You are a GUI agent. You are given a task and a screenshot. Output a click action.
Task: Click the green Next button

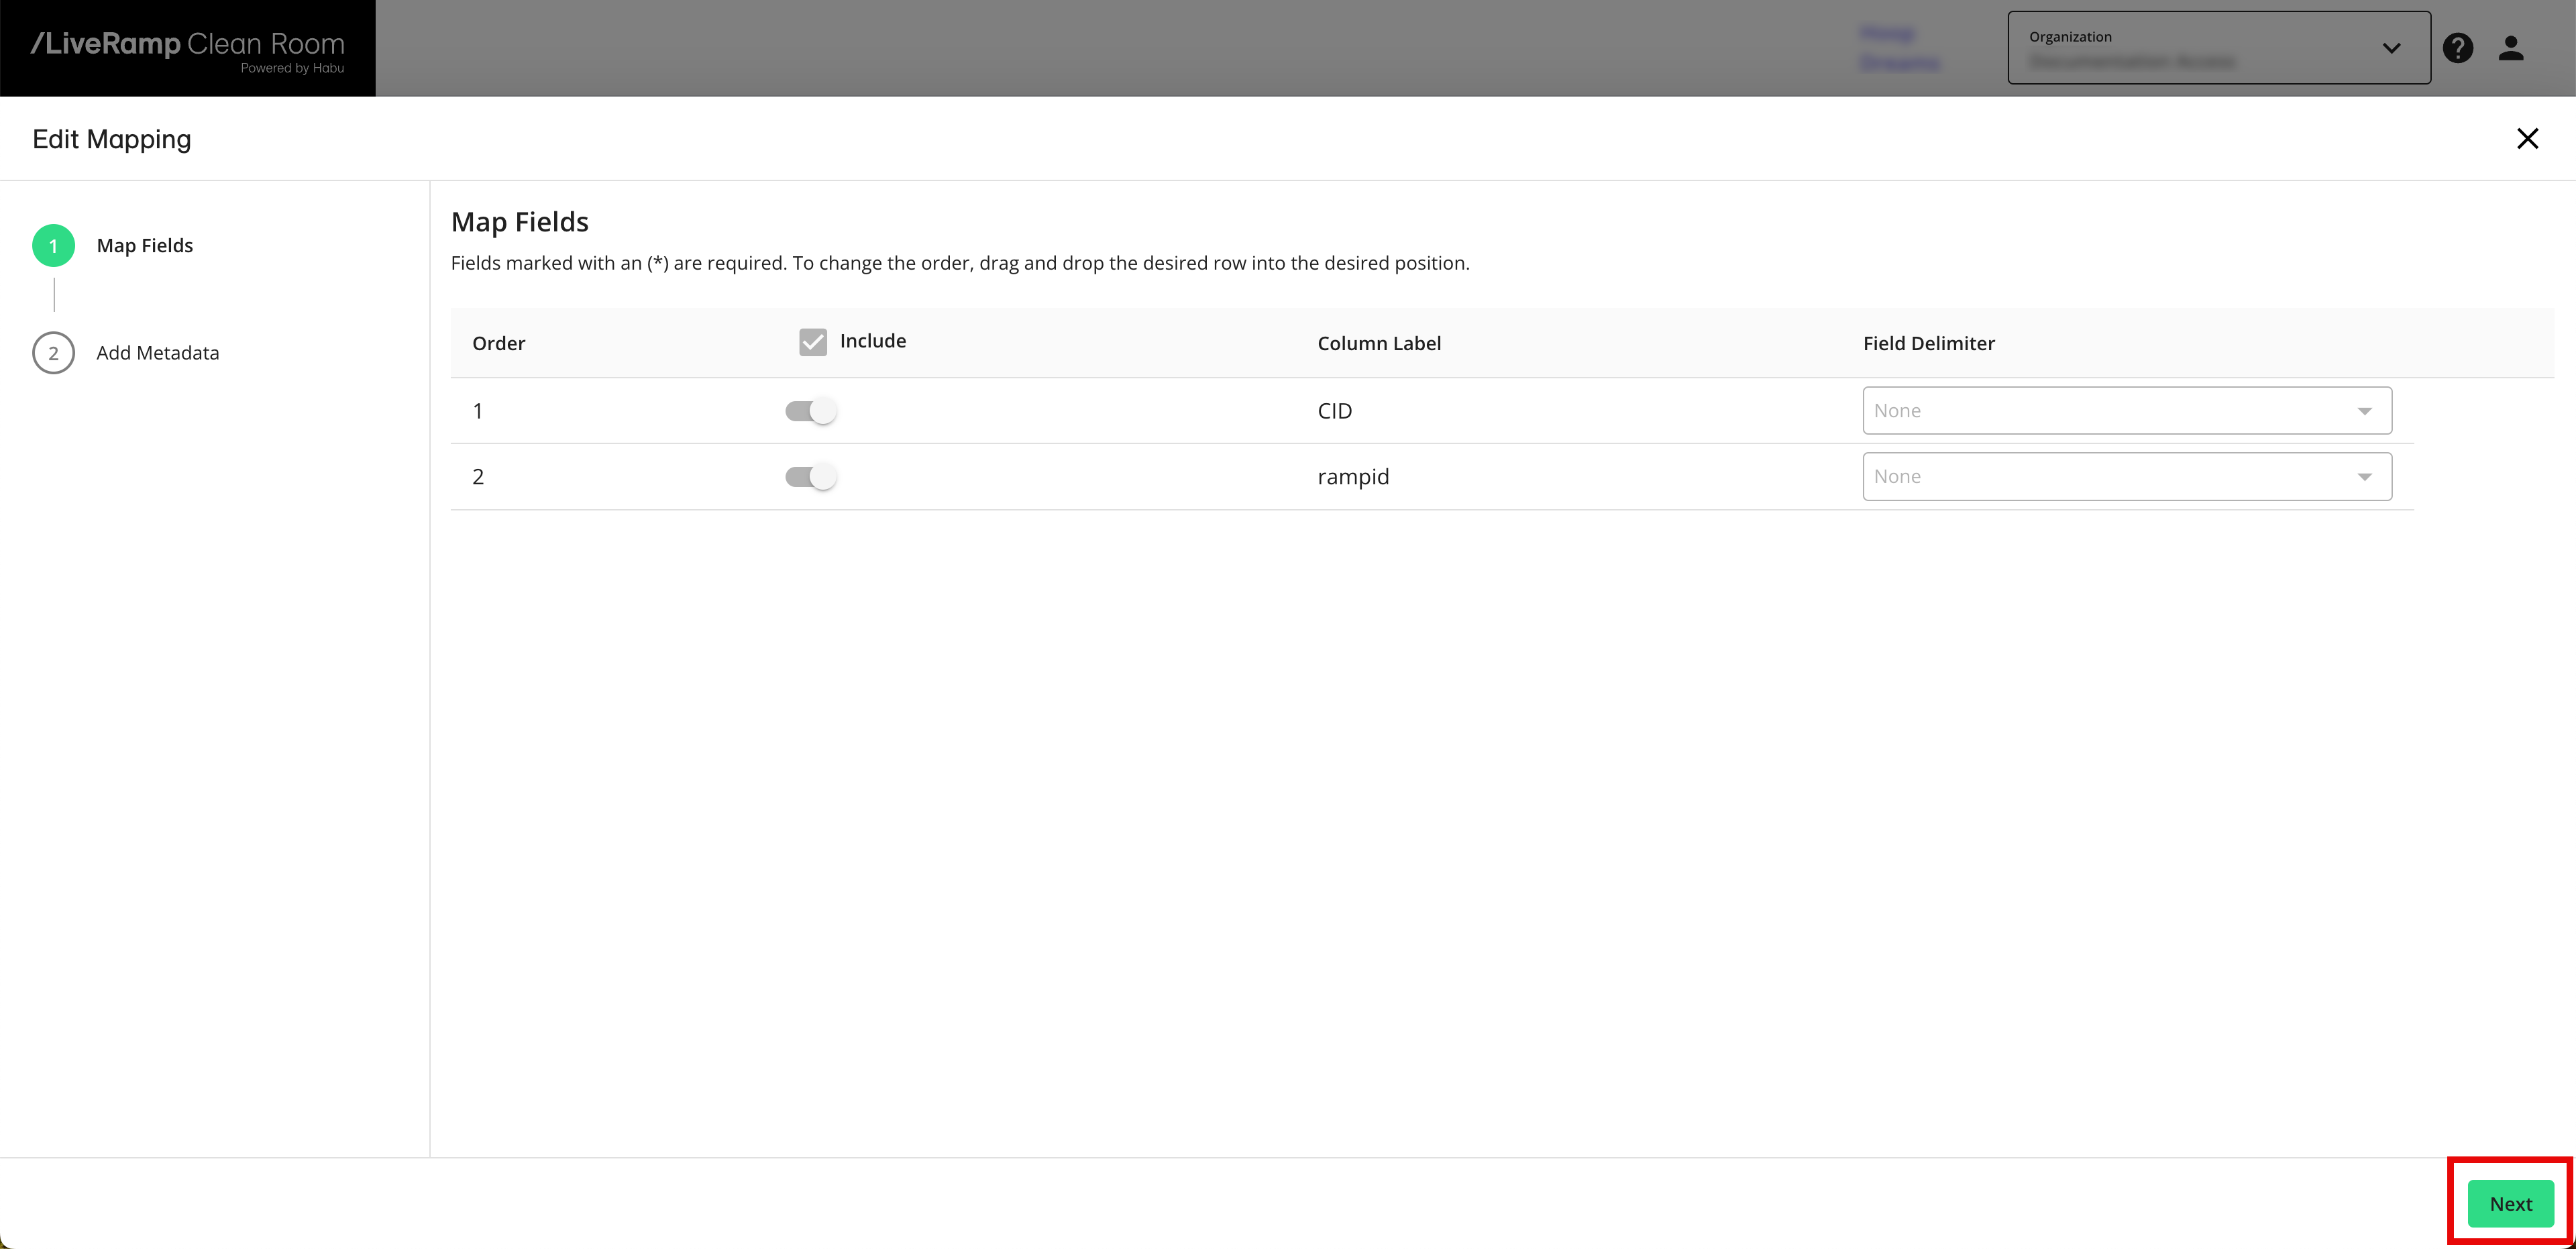tap(2510, 1204)
